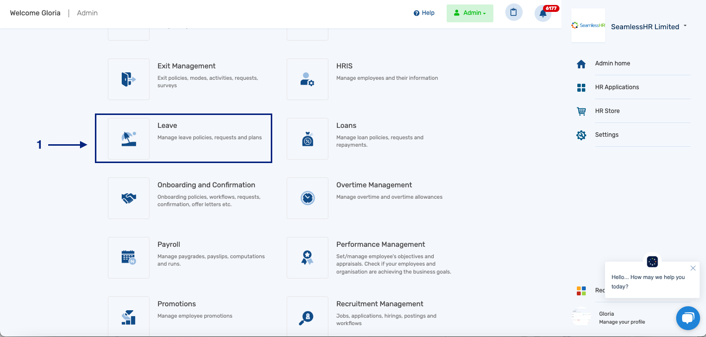Screen dimensions: 706x337
Task: Click 'Manage leave policies, requests and plans' text
Action: coord(210,137)
